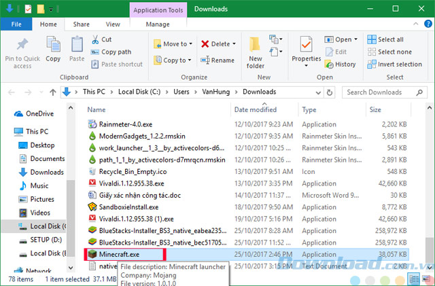435x286 pixels.
Task: Open the New item menu icon
Action: pyautogui.click(x=276, y=39)
